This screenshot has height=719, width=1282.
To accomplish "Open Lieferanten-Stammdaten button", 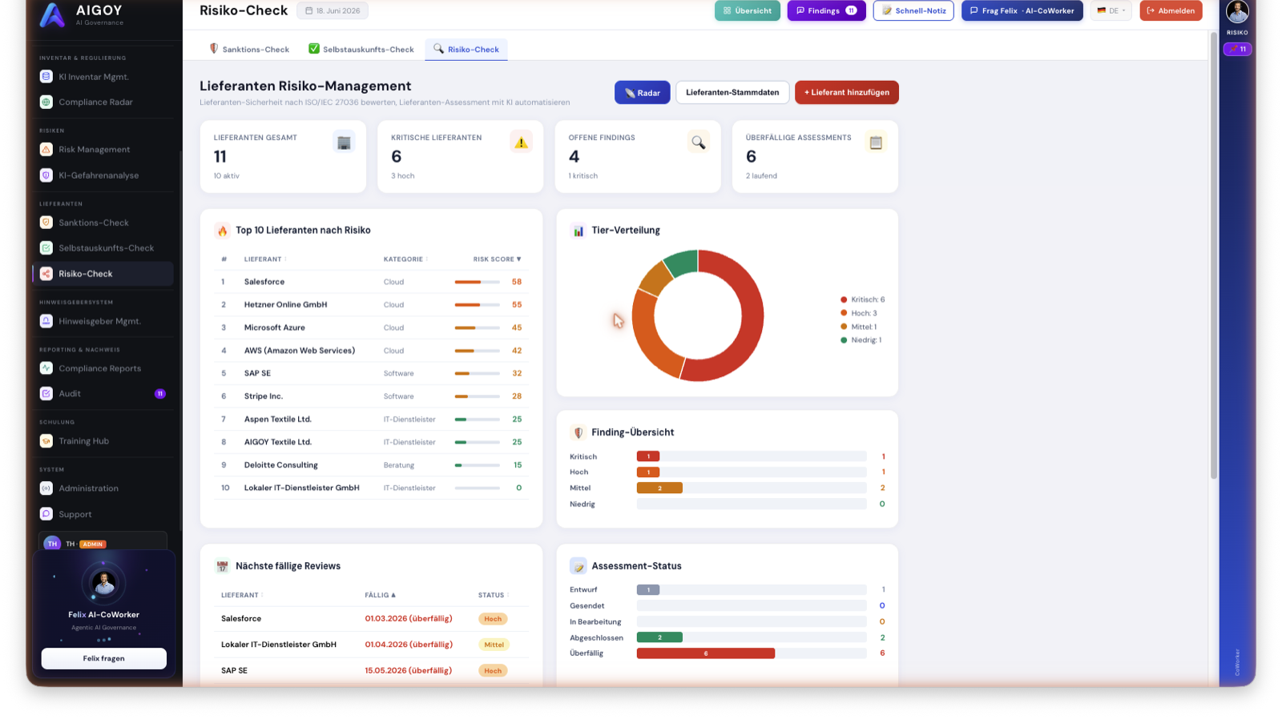I will point(732,93).
